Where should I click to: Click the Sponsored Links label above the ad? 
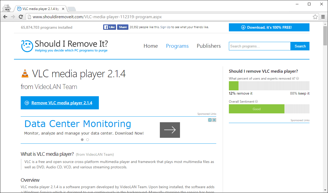207,114
